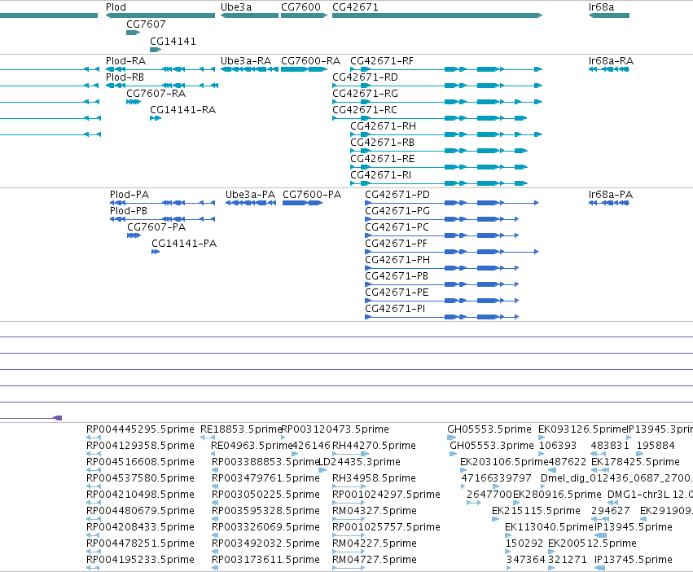Click RH44270.5prime EST label
Viewport: 693px width, 572px height.
coord(374,446)
